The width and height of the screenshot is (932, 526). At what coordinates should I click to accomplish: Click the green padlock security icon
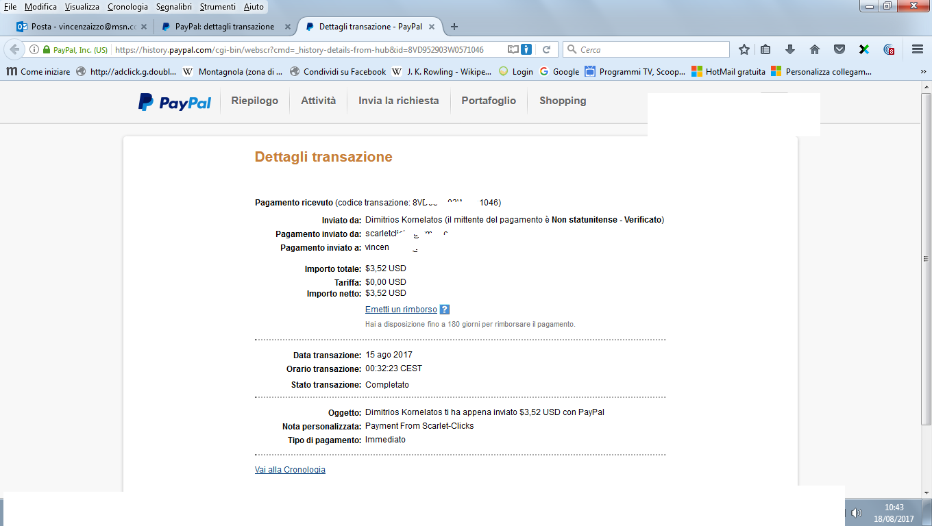47,49
